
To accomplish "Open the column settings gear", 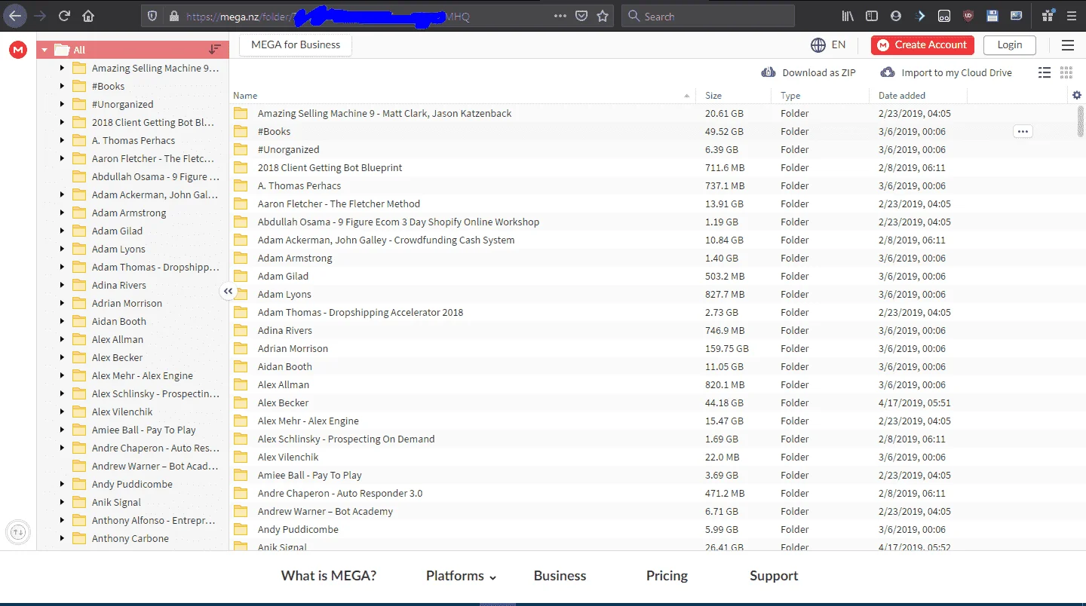I will click(1076, 95).
